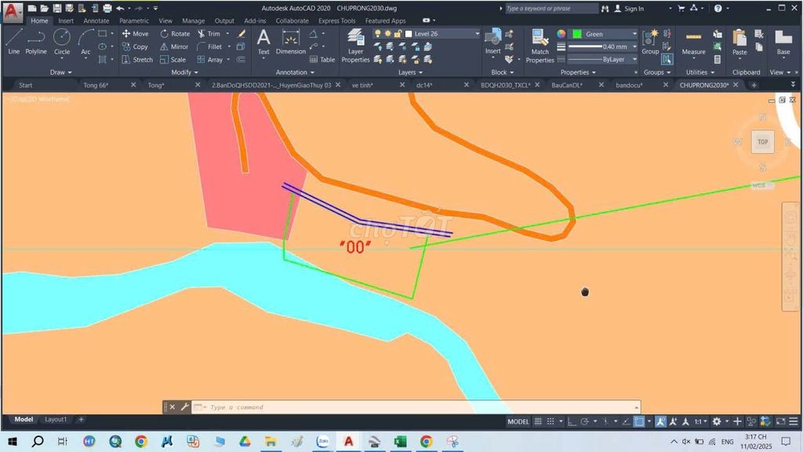Open the Measure tool
This screenshot has width=803, height=452.
click(693, 42)
